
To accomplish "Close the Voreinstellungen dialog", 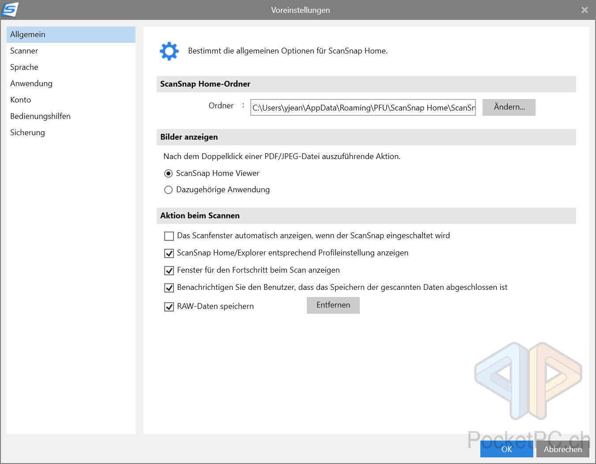I will pyautogui.click(x=585, y=10).
